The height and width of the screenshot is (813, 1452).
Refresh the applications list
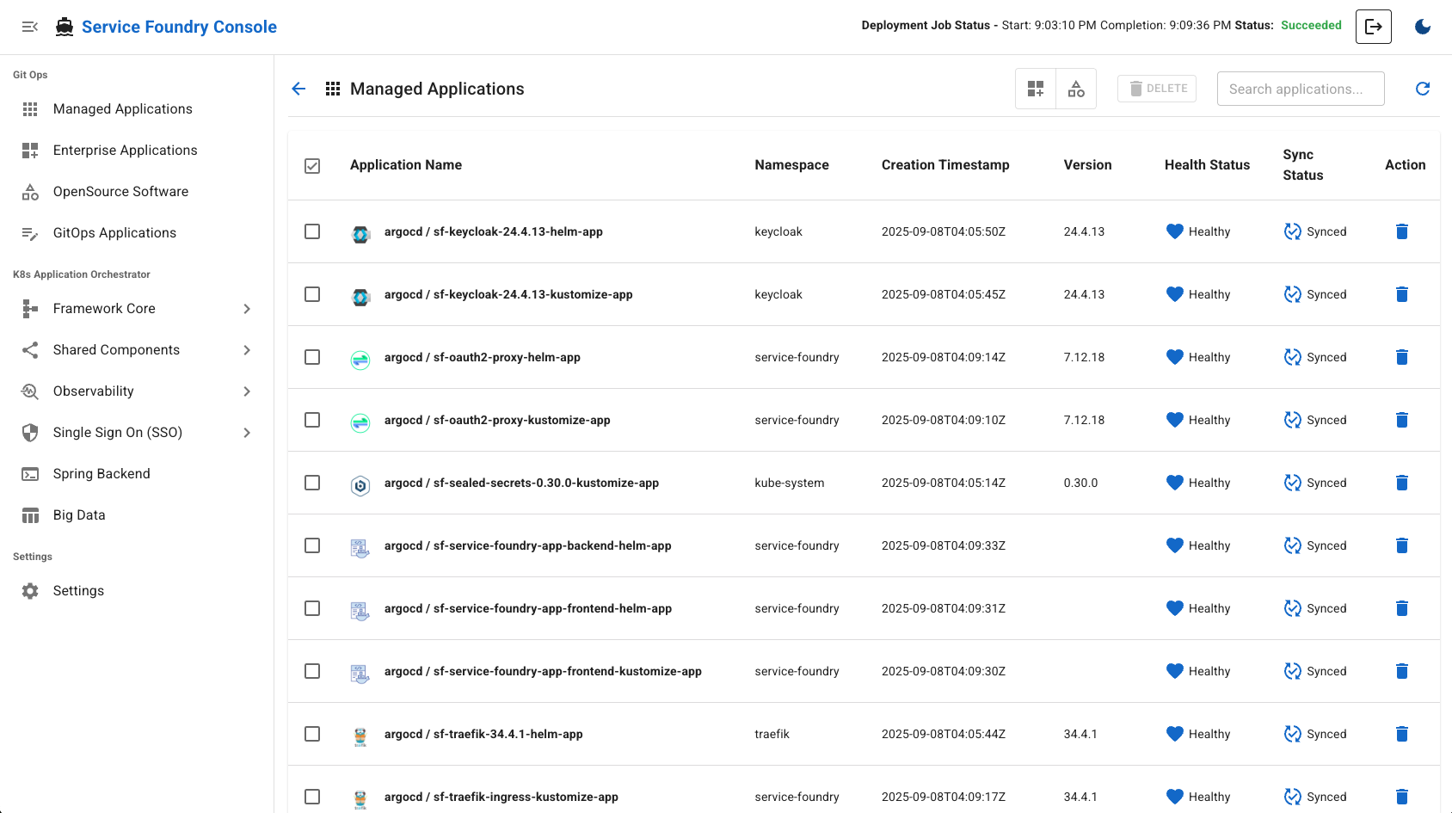[1423, 89]
